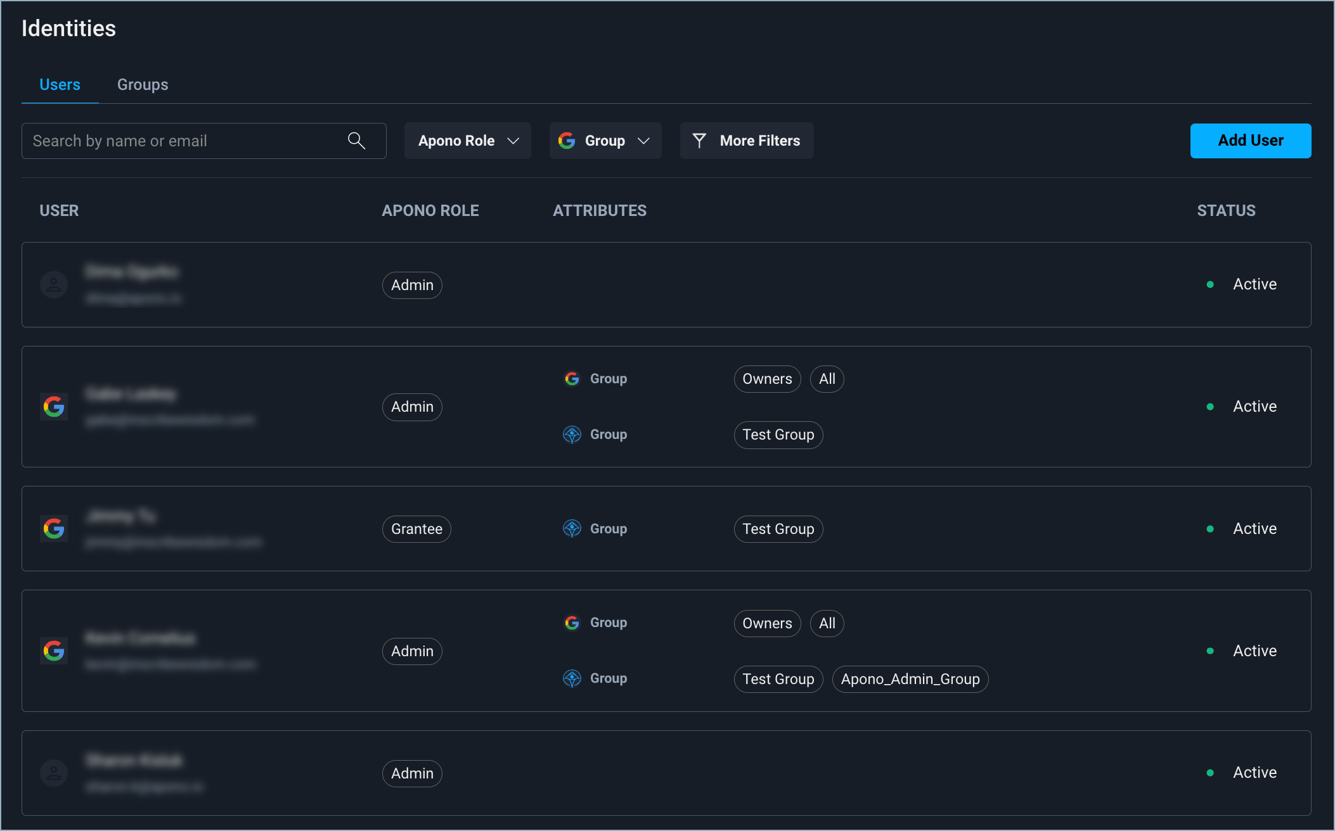Click last row's default user avatar
The image size is (1335, 831).
pyautogui.click(x=54, y=773)
